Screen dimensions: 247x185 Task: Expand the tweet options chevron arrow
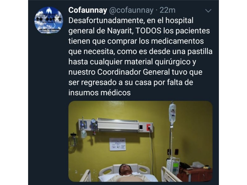(208, 11)
